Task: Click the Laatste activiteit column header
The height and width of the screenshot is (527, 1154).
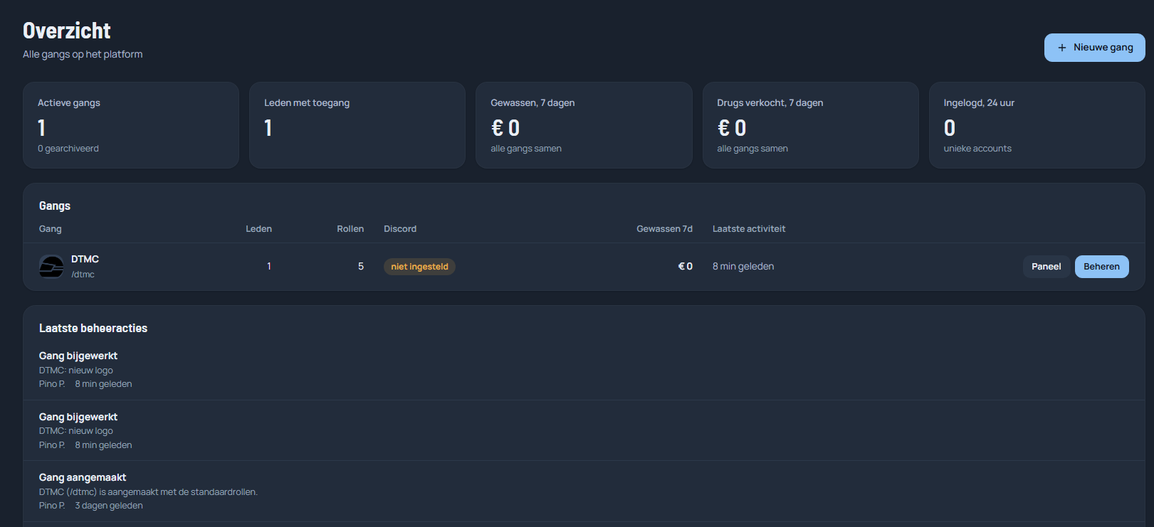Action: (x=749, y=229)
